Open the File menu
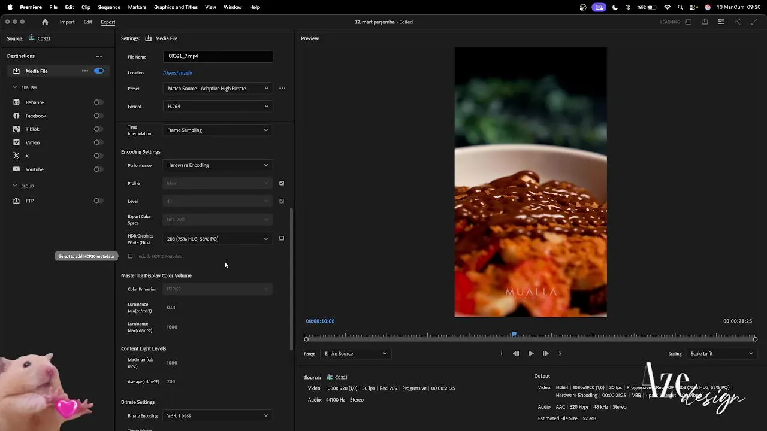The height and width of the screenshot is (431, 767). tap(53, 7)
